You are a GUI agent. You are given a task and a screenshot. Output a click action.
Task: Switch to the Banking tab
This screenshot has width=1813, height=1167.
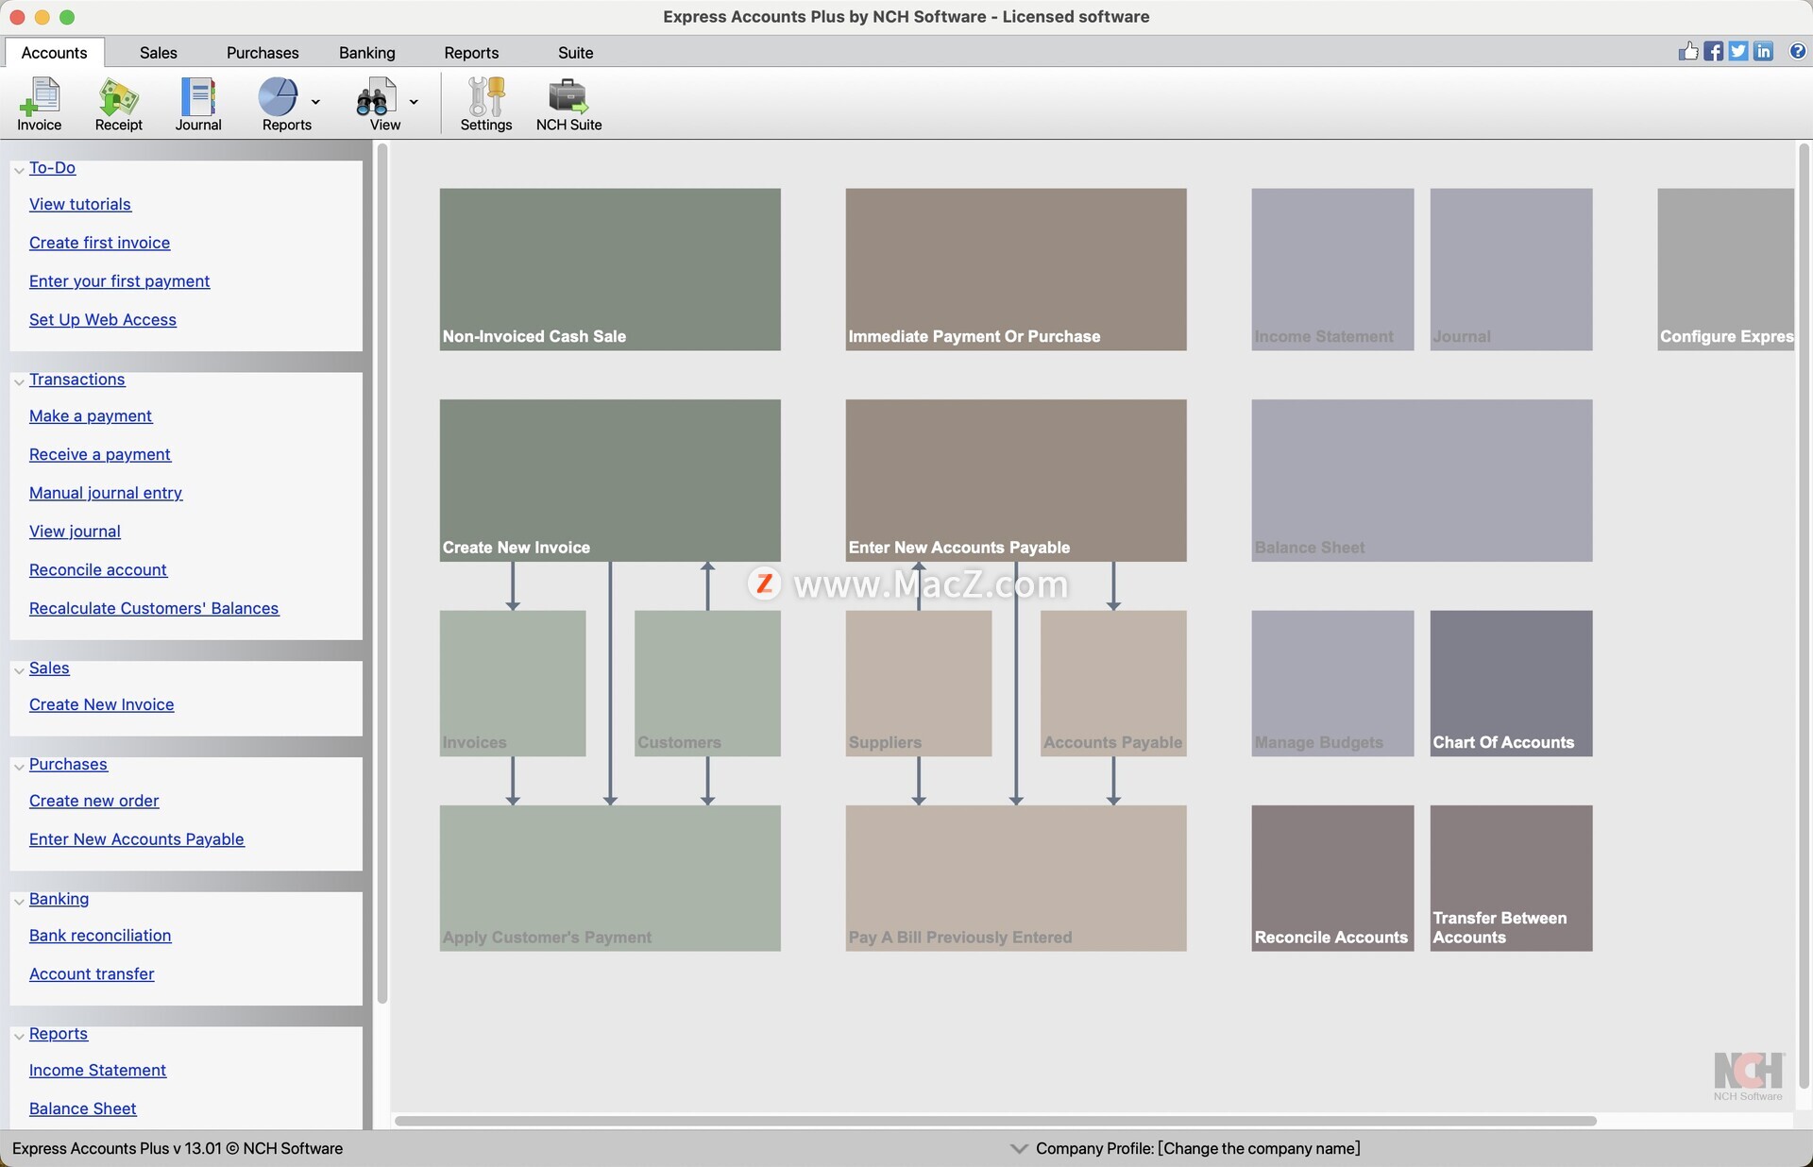point(366,53)
